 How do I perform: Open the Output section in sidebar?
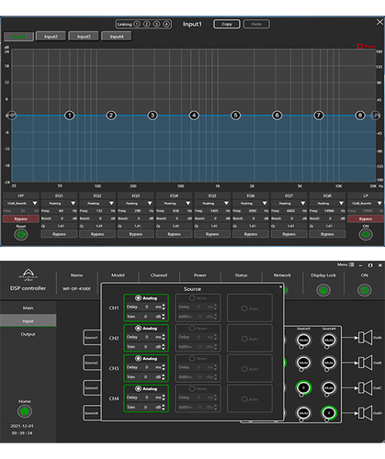pos(28,334)
